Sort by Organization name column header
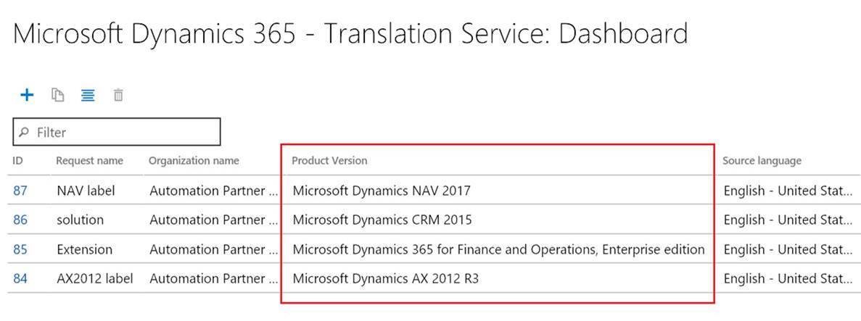The width and height of the screenshot is (861, 321). pos(194,161)
